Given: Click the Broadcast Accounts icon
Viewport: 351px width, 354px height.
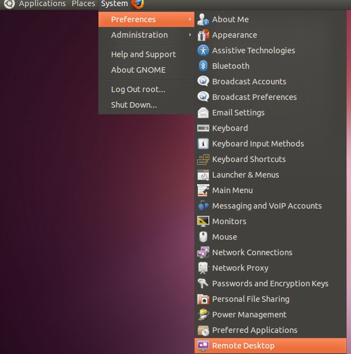Looking at the screenshot, I should click(x=203, y=82).
